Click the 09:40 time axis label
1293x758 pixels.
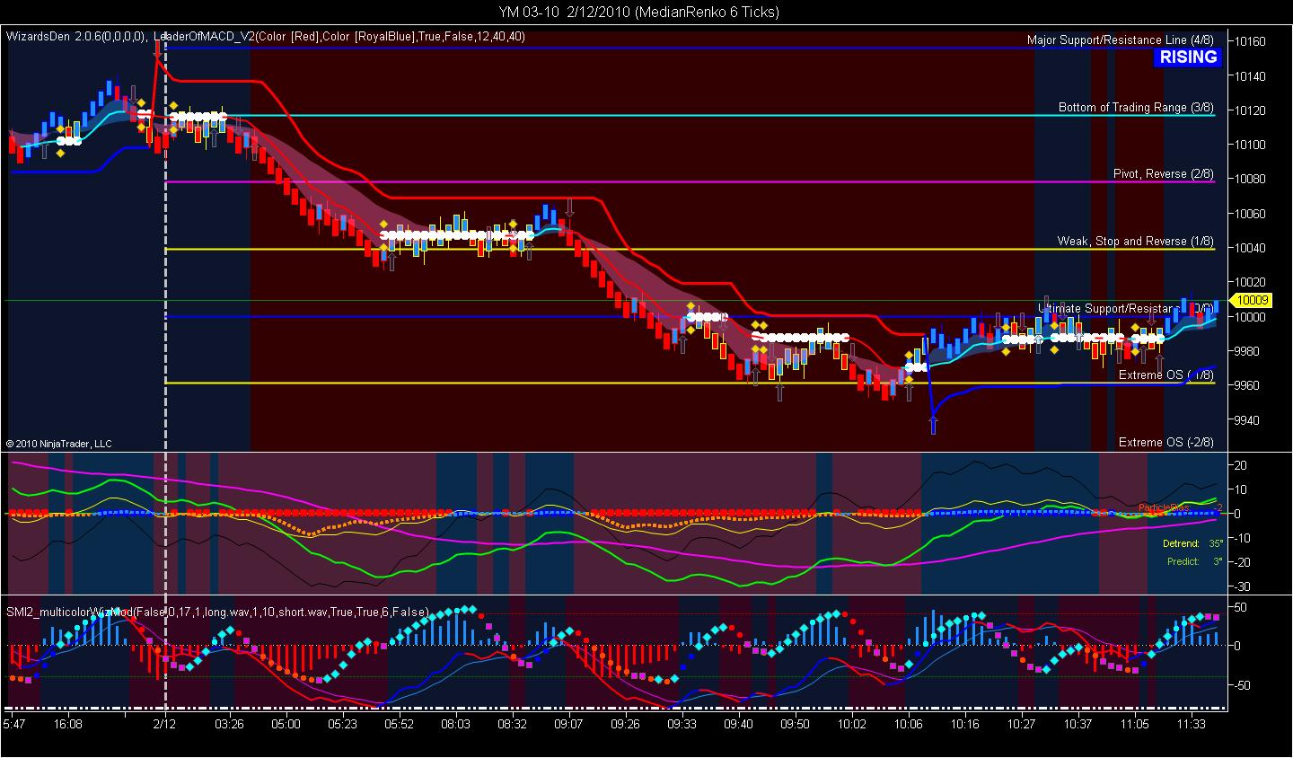738,723
